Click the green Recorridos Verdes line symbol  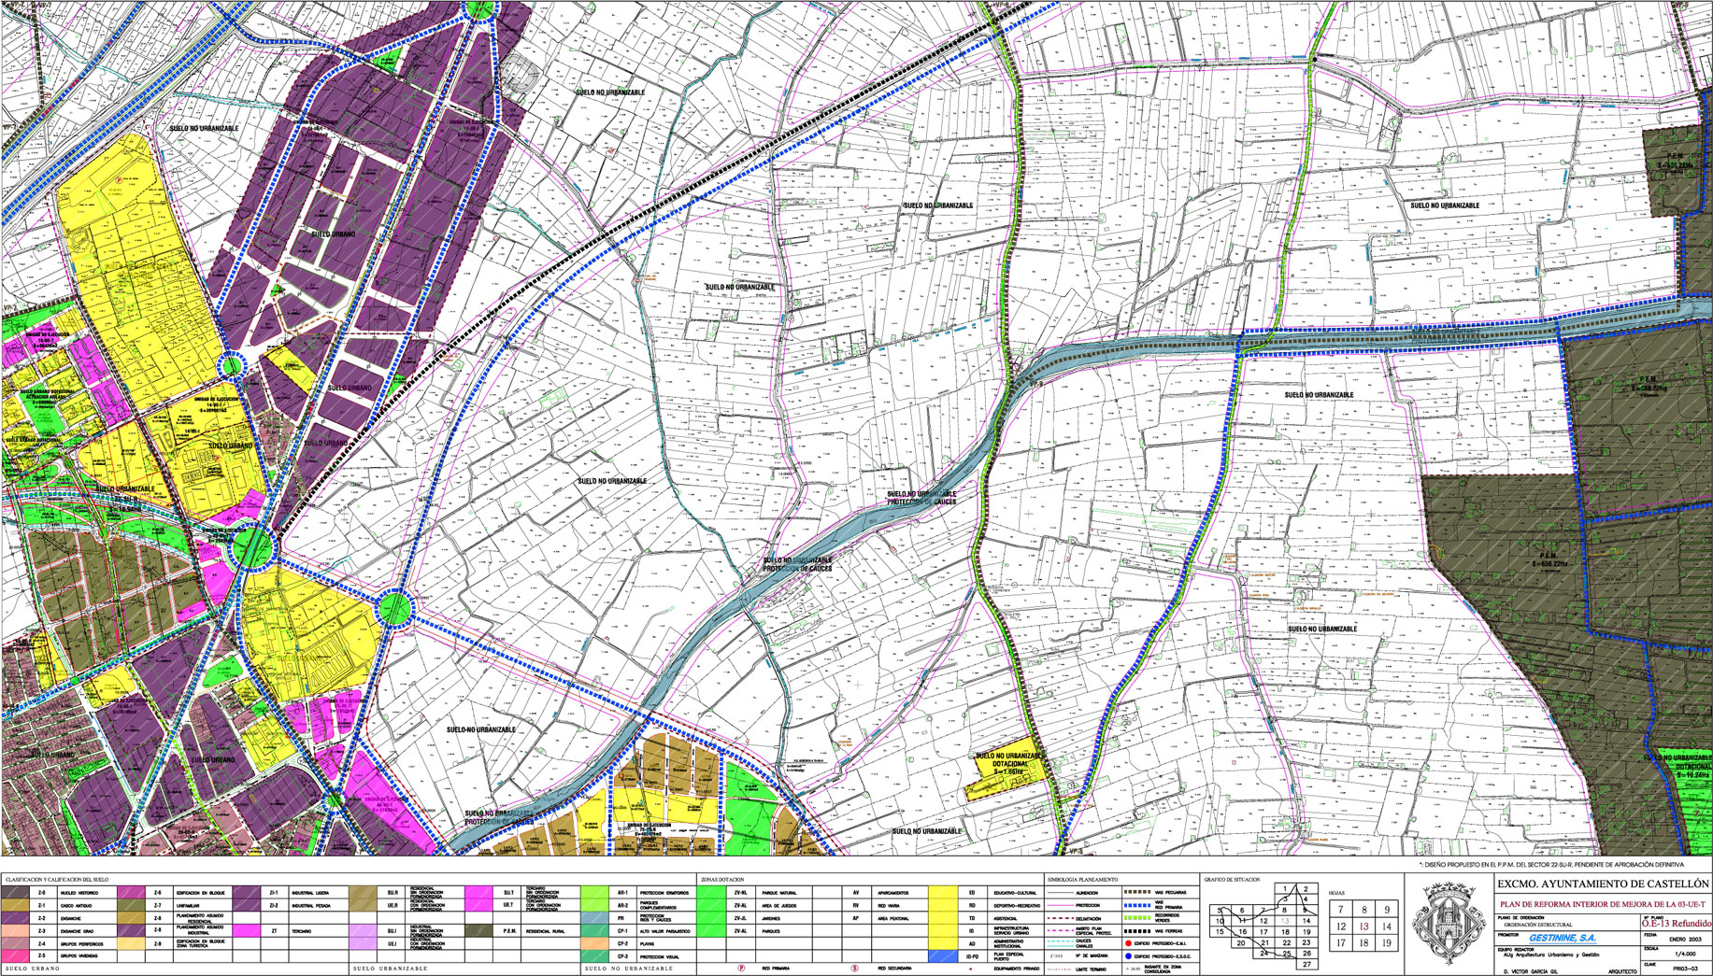[1137, 918]
